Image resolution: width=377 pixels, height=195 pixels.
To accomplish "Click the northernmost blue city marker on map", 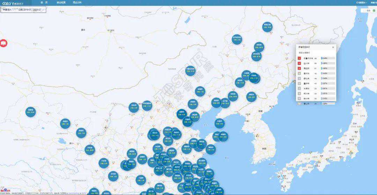I will (x=267, y=27).
